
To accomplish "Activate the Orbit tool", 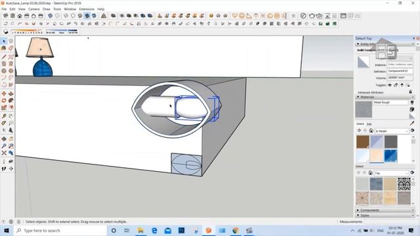I will (x=4, y=139).
